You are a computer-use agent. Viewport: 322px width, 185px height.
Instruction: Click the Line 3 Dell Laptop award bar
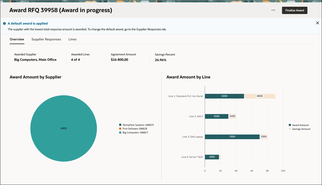coord(232,136)
